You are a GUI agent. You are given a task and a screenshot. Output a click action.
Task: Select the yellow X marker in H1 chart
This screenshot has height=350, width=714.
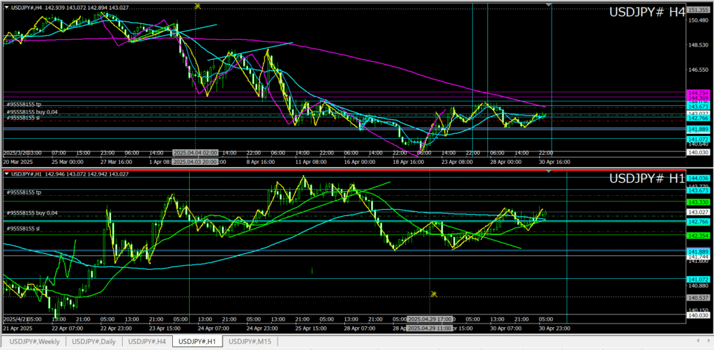tap(434, 294)
